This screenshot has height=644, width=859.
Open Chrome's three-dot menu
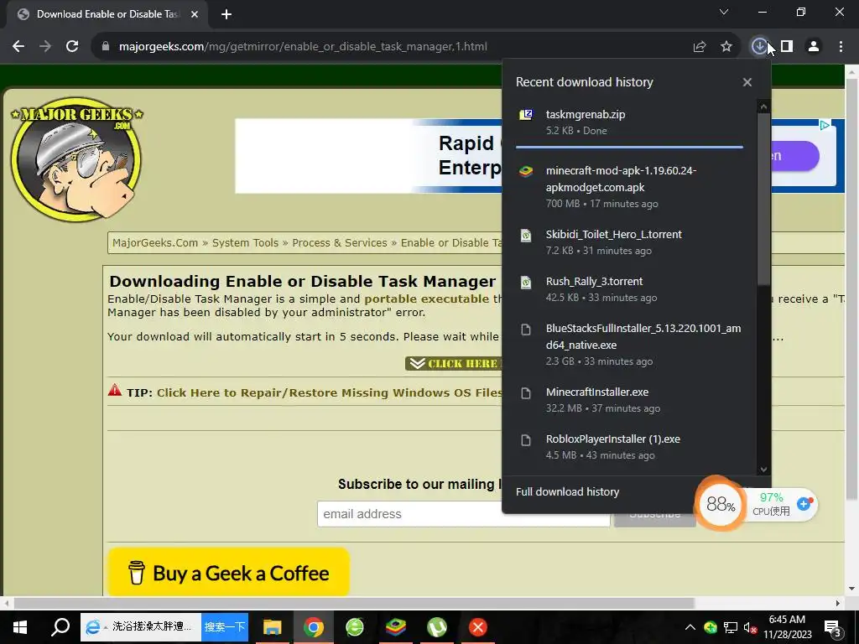click(x=841, y=47)
